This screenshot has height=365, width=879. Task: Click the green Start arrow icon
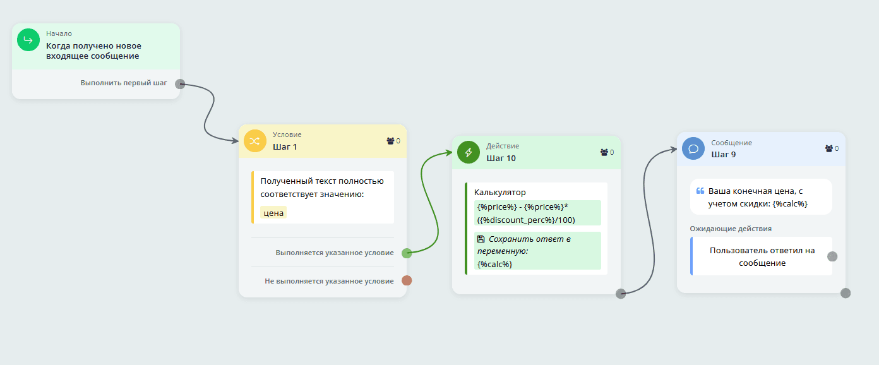tap(28, 40)
